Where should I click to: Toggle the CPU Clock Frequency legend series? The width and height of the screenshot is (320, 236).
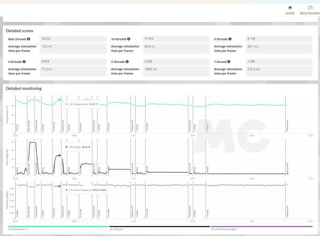224,229
